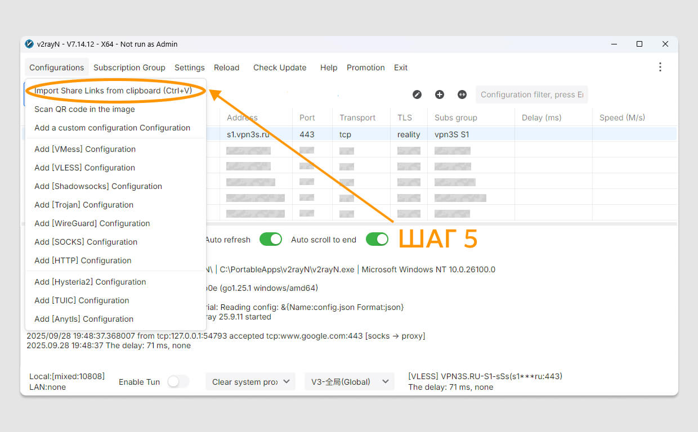Select Check Update from the menu bar
The image size is (698, 432).
tap(279, 67)
